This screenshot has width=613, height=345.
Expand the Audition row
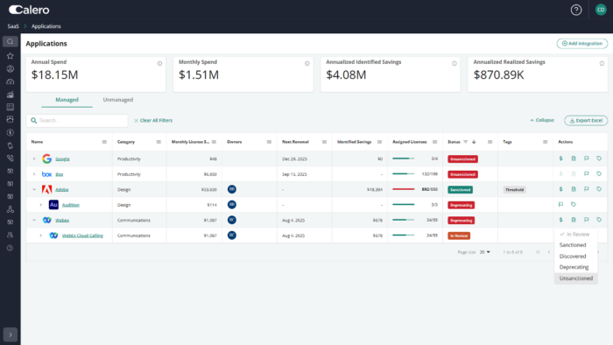(x=40, y=205)
